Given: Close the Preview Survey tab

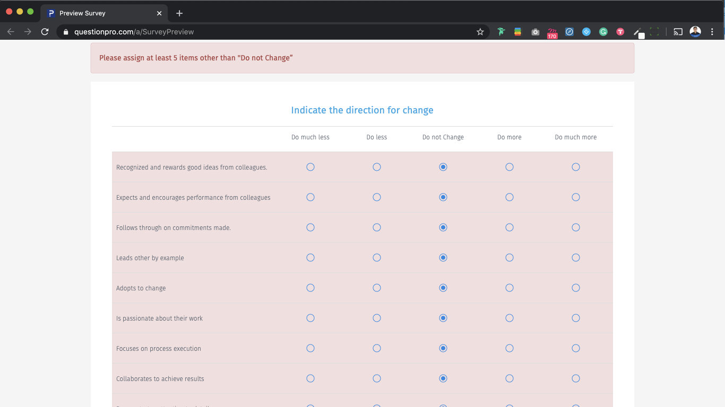Looking at the screenshot, I should pos(159,13).
